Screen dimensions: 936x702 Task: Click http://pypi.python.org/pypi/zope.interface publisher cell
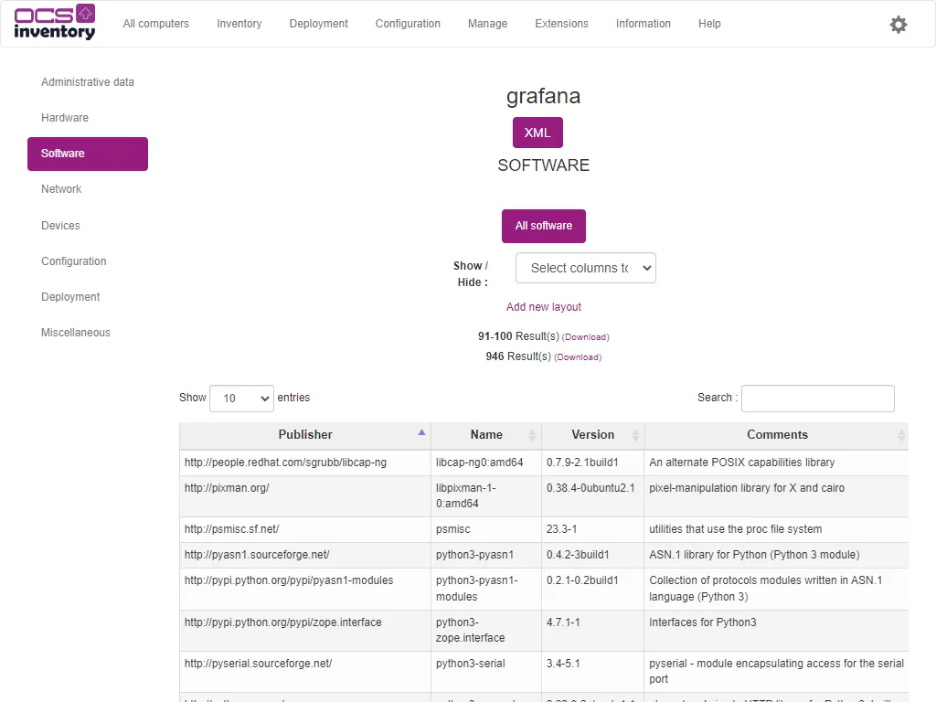click(305, 631)
